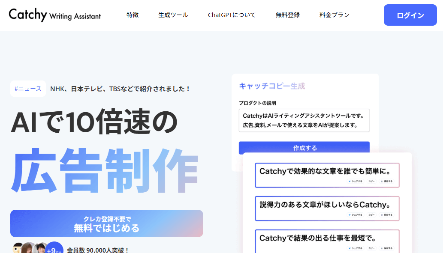Click the +9万人 member count badge
This screenshot has width=443, height=253.
click(x=54, y=248)
